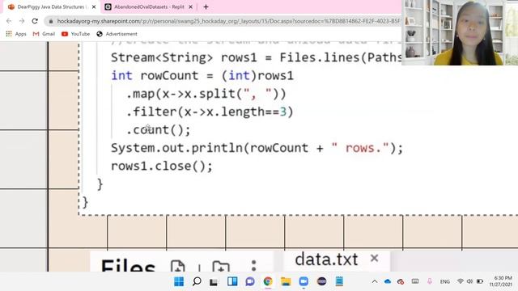Focus the SharePoint address bar URL
The image size is (518, 291).
[228, 21]
